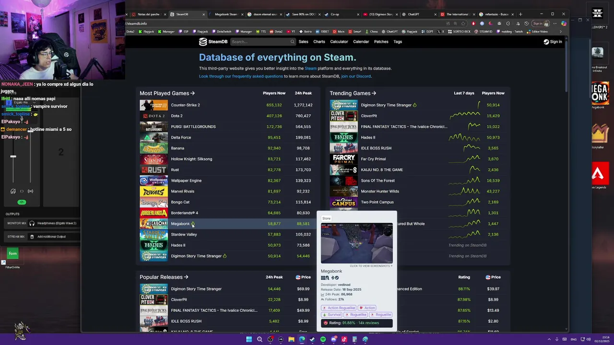The height and width of the screenshot is (345, 614).
Task: Open the Hollow Knight: Silksong game link
Action: click(191, 159)
